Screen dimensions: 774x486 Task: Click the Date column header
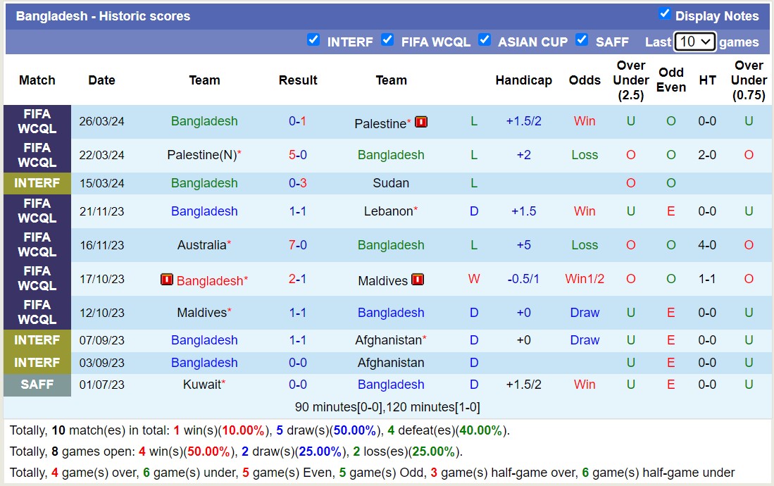click(101, 80)
